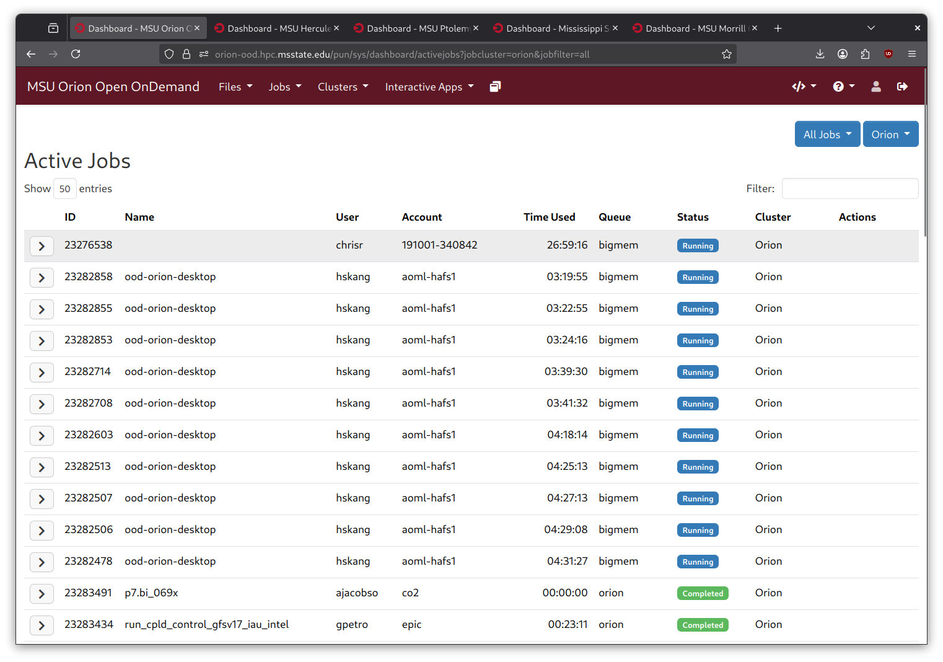This screenshot has height=662, width=943.
Task: Sort the table by Time Used column
Action: [550, 217]
